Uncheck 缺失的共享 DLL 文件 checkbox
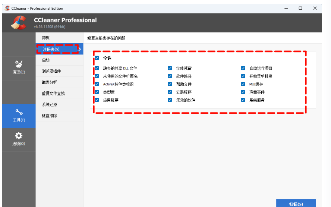This screenshot has width=331, height=207. coord(97,68)
